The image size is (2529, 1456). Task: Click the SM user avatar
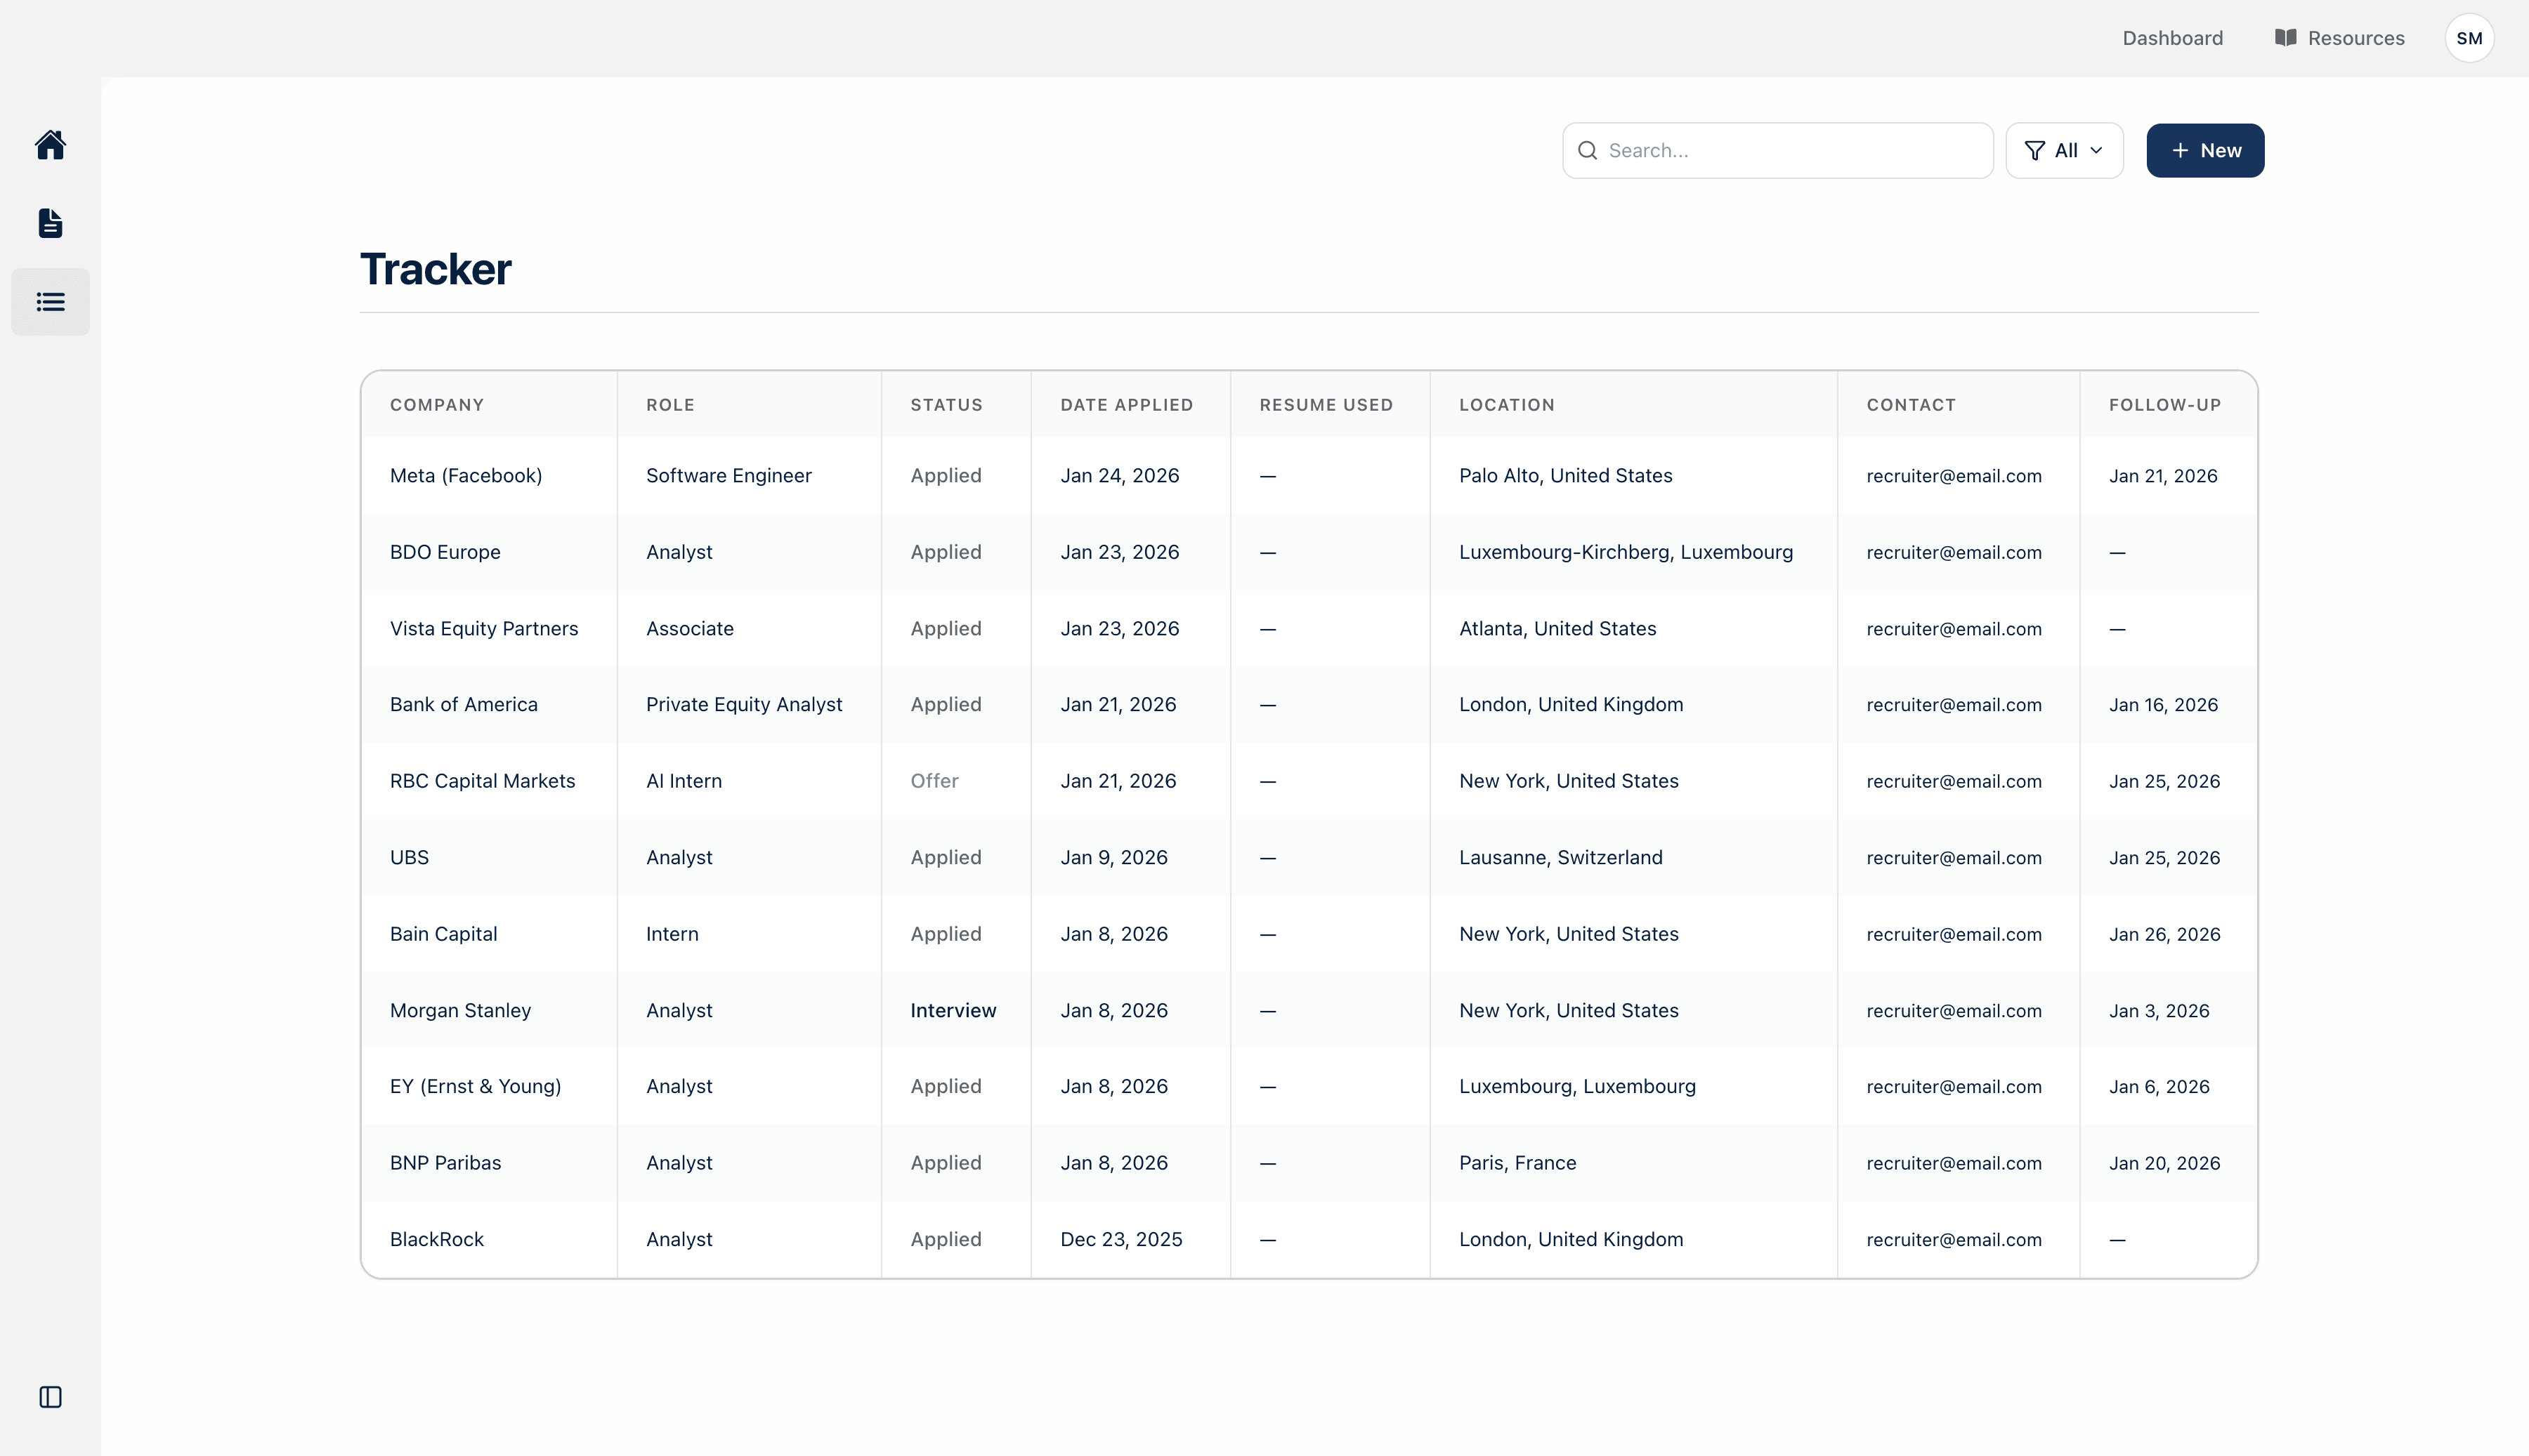tap(2468, 38)
